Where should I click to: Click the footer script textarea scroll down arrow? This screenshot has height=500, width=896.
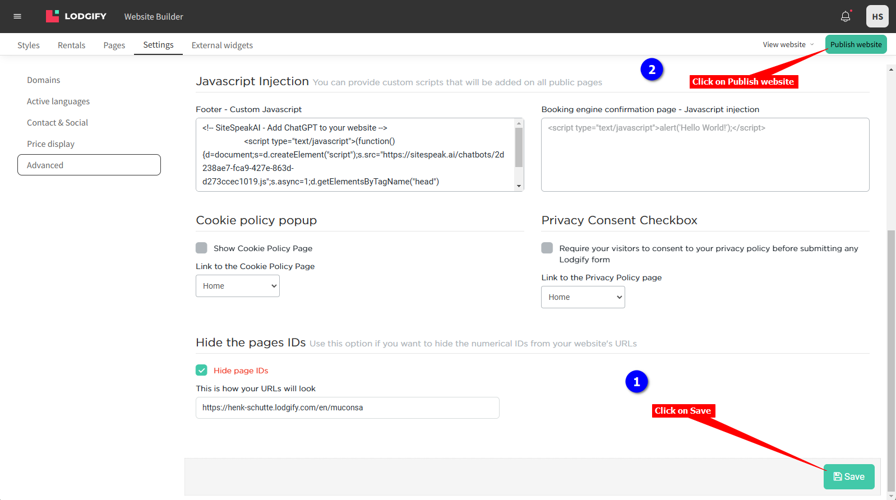click(x=519, y=186)
